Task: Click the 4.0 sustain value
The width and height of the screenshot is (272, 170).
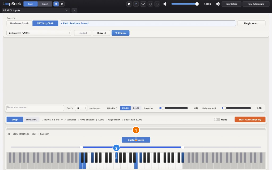Action: coord(196,108)
